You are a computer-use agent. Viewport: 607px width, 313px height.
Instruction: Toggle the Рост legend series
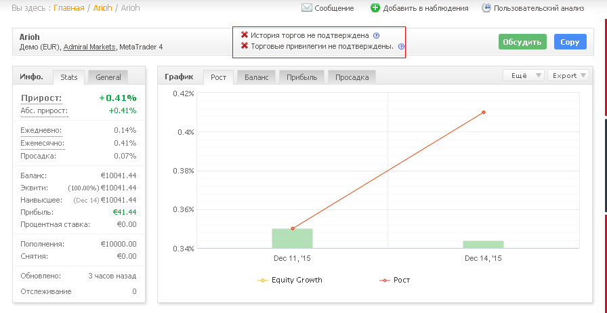pyautogui.click(x=394, y=280)
